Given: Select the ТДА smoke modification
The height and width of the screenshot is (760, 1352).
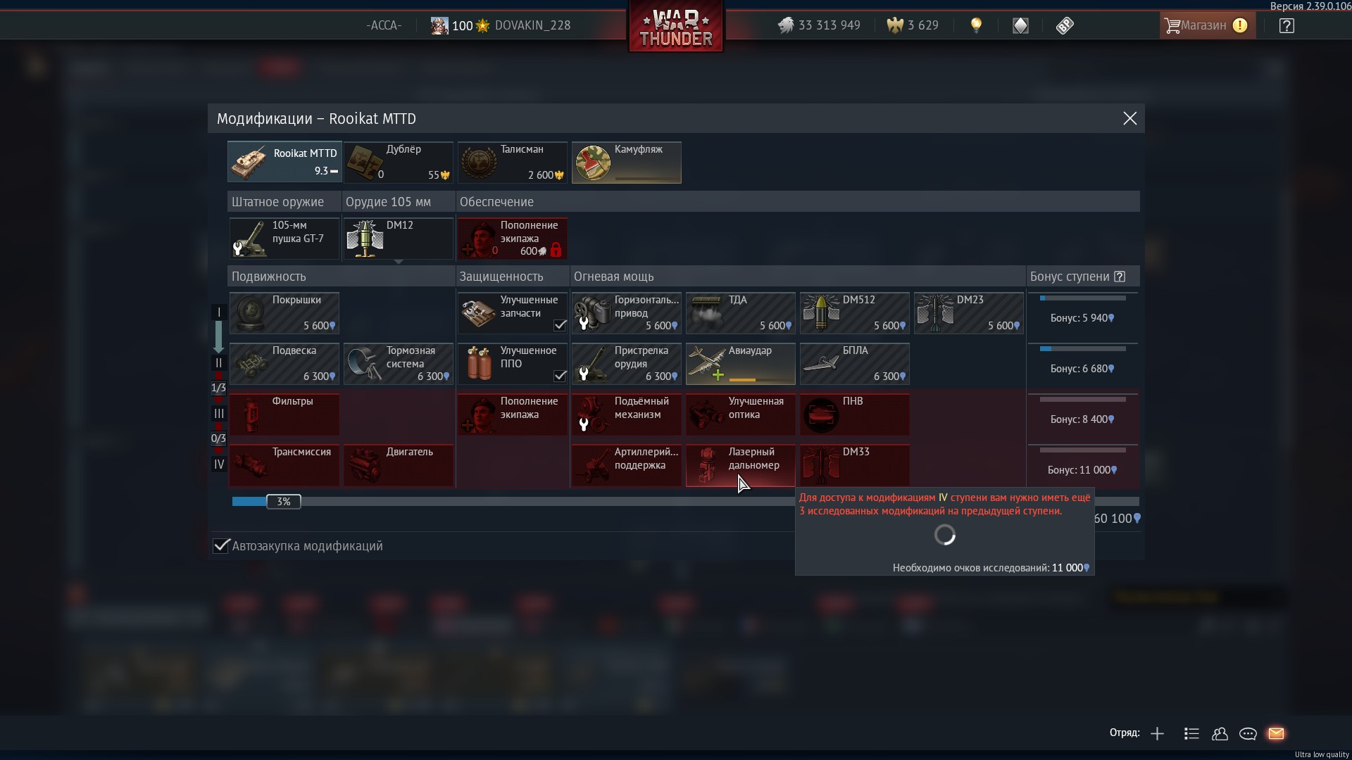Looking at the screenshot, I should [x=741, y=313].
